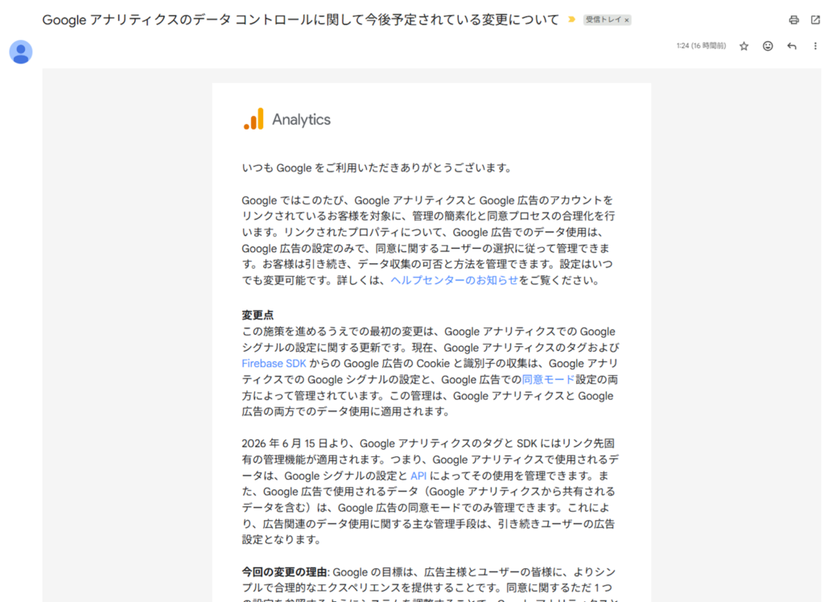Star this Google Analytics email
This screenshot has width=824, height=602.
pyautogui.click(x=744, y=47)
